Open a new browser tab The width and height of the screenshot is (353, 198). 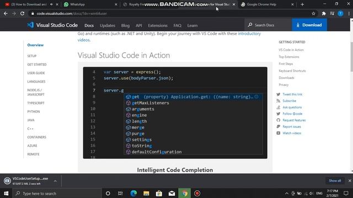click(302, 4)
